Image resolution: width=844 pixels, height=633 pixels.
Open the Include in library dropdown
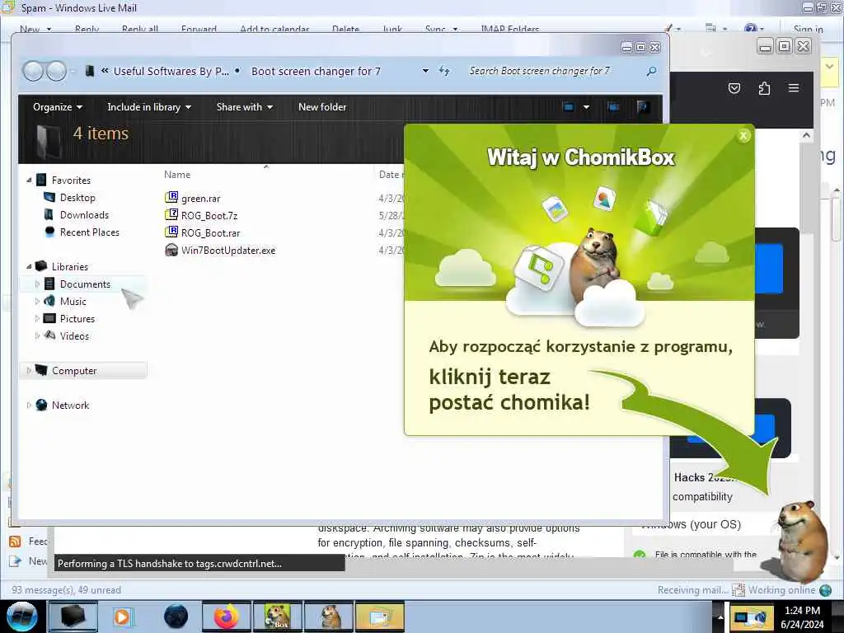pos(149,106)
